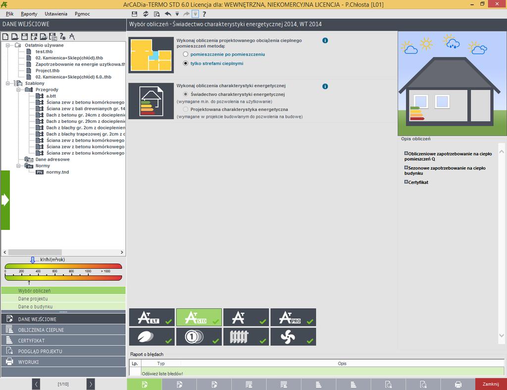507x390 pixels.
Task: Open the Ustawienia menu
Action: [x=56, y=14]
